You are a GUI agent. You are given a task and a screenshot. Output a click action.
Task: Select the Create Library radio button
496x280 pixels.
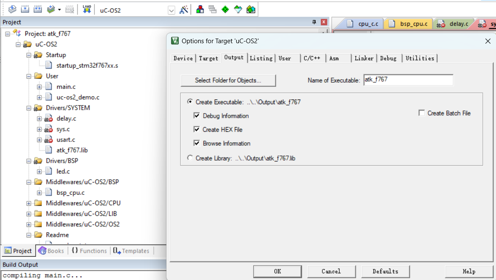click(190, 158)
